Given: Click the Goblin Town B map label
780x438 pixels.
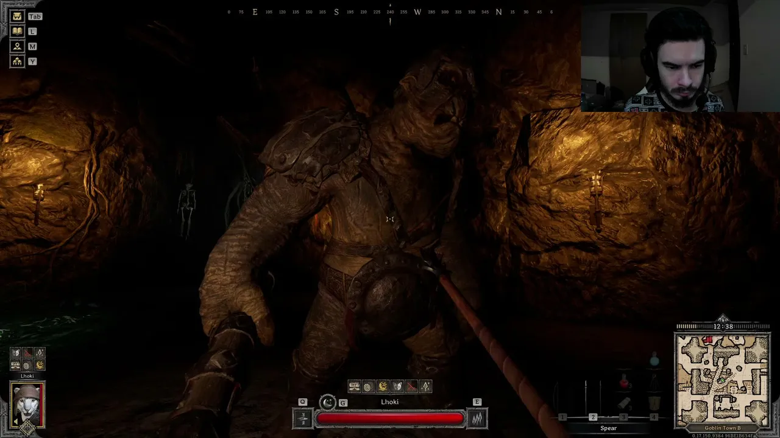Looking at the screenshot, I should click(723, 428).
